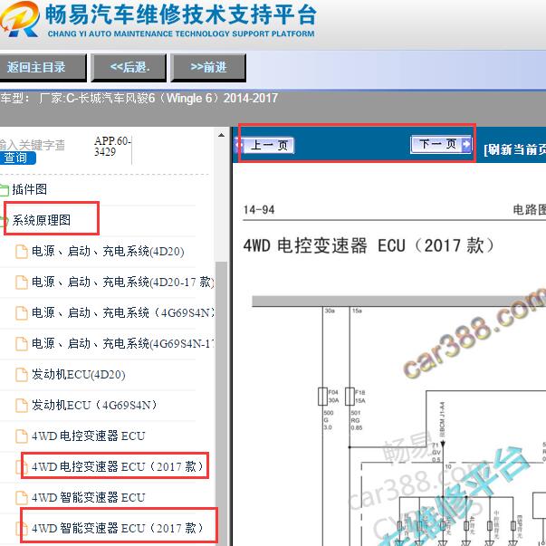Image resolution: width=546 pixels, height=546 pixels.
Task: Click the document icon beside 电源、启动、充电系统(4D20)
Action: pyautogui.click(x=22, y=252)
